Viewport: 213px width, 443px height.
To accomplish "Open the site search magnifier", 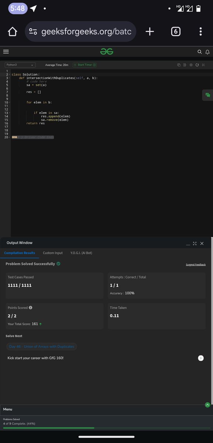I will pos(200,52).
